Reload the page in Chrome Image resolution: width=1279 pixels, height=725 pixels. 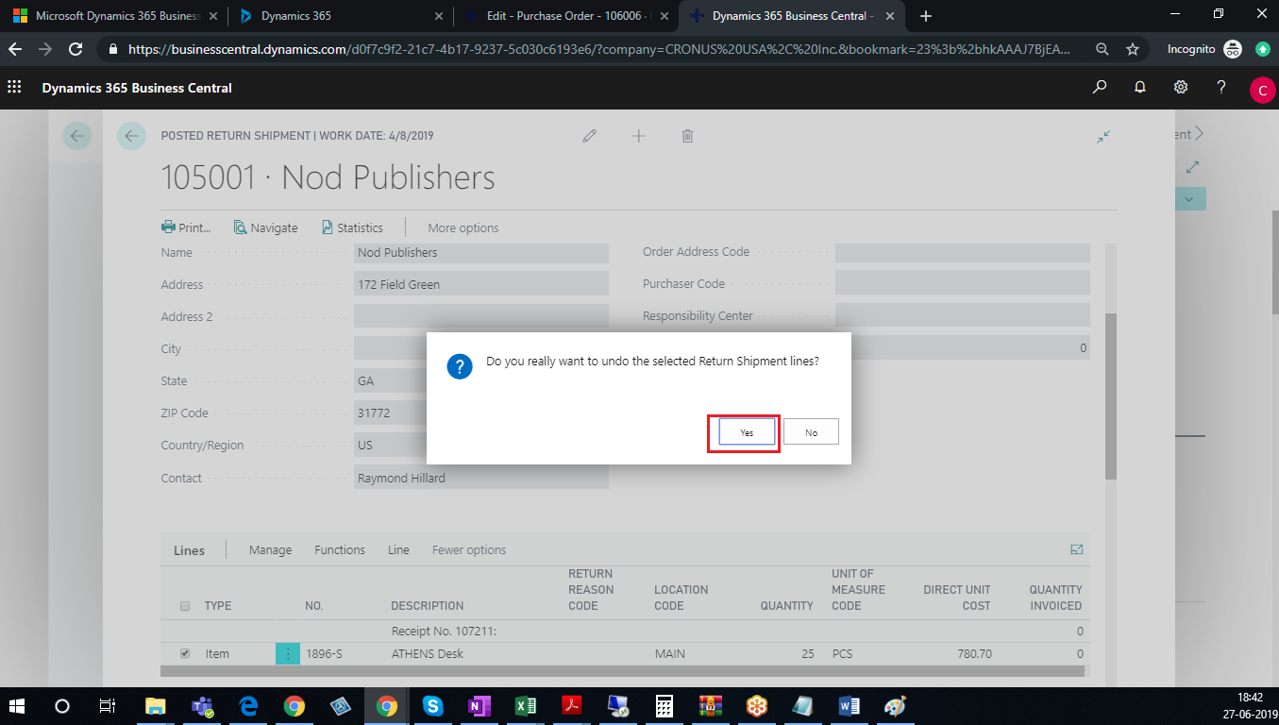pyautogui.click(x=77, y=49)
